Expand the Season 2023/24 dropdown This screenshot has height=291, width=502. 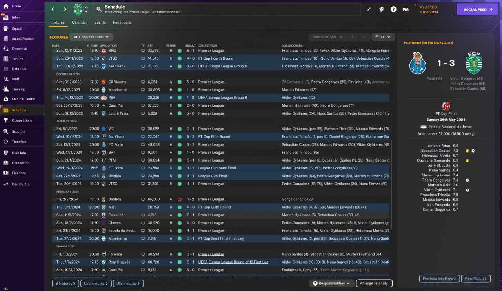327,37
